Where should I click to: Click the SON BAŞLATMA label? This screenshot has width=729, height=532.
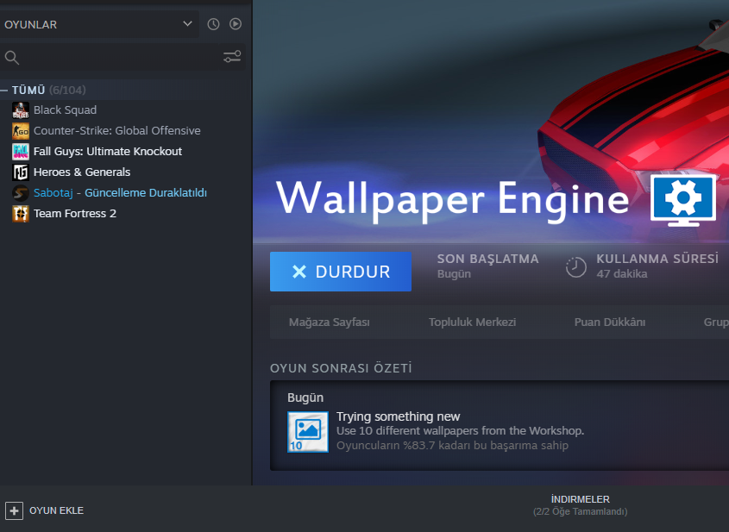pyautogui.click(x=487, y=259)
